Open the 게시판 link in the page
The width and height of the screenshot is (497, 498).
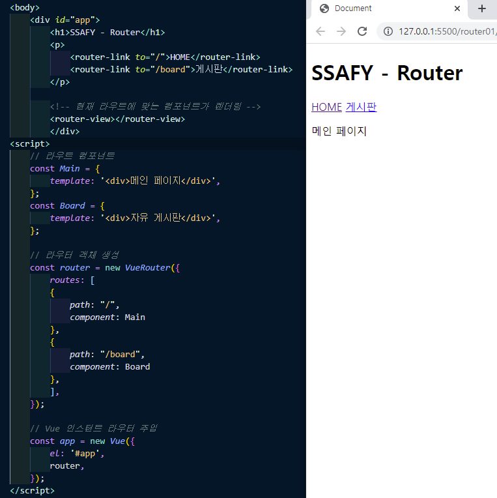point(361,107)
